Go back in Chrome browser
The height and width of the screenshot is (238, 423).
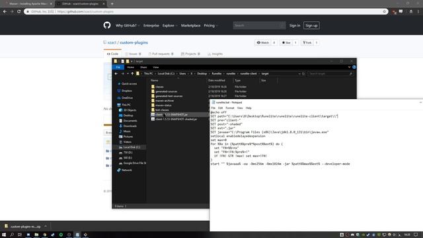click(x=5, y=12)
